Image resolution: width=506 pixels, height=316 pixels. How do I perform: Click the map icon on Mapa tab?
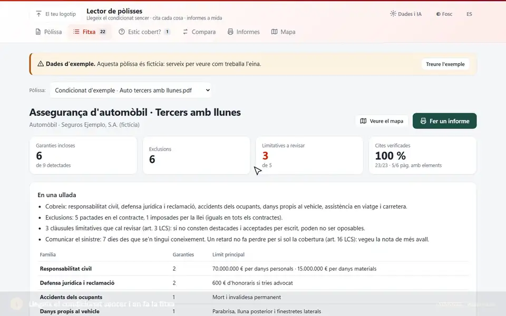(x=274, y=32)
